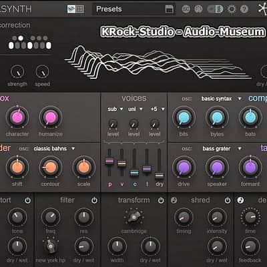Screen dimensions: 267x267
Task: Open the Presets dropdown
Action: pos(133,9)
